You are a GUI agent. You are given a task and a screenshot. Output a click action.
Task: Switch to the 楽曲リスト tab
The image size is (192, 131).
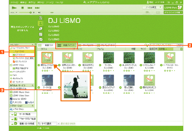point(46,45)
